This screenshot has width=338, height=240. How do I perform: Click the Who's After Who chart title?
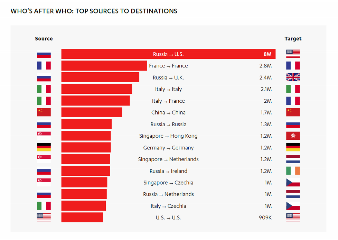tap(94, 11)
